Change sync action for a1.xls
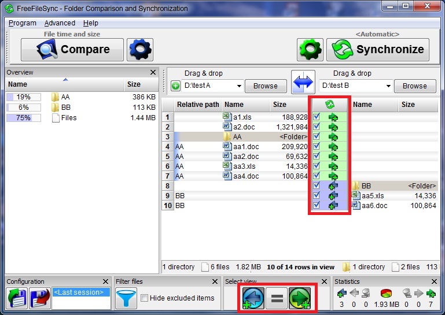Image resolution: width=445 pixels, height=315 pixels. click(x=333, y=117)
